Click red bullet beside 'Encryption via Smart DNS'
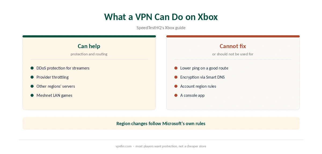Screen dimensions: 322x154 coord(176,77)
